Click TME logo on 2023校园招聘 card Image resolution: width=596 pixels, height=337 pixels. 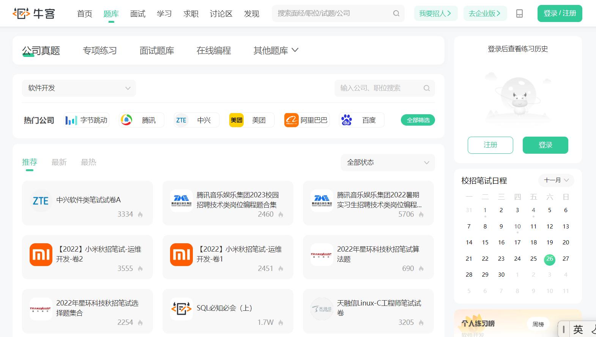(x=181, y=200)
